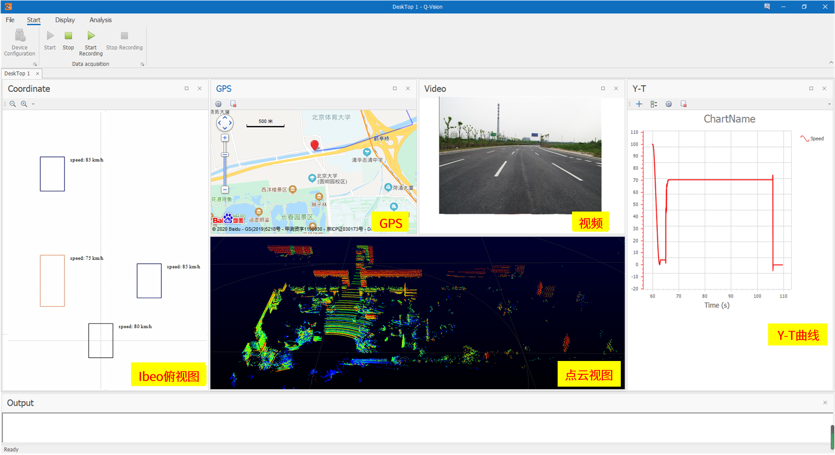Zoom in in Coordinate panel
Screen dimensions: 835x455
(x=24, y=104)
